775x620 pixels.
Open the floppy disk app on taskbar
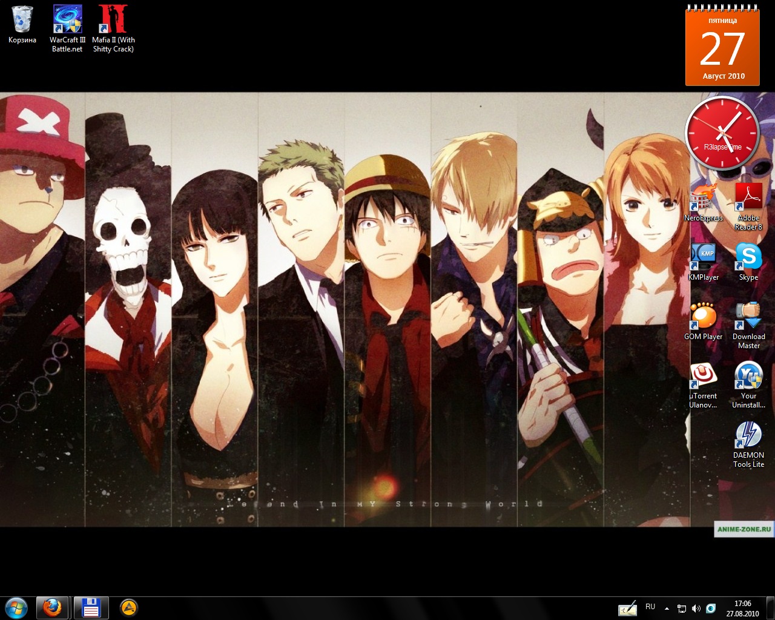click(x=91, y=607)
